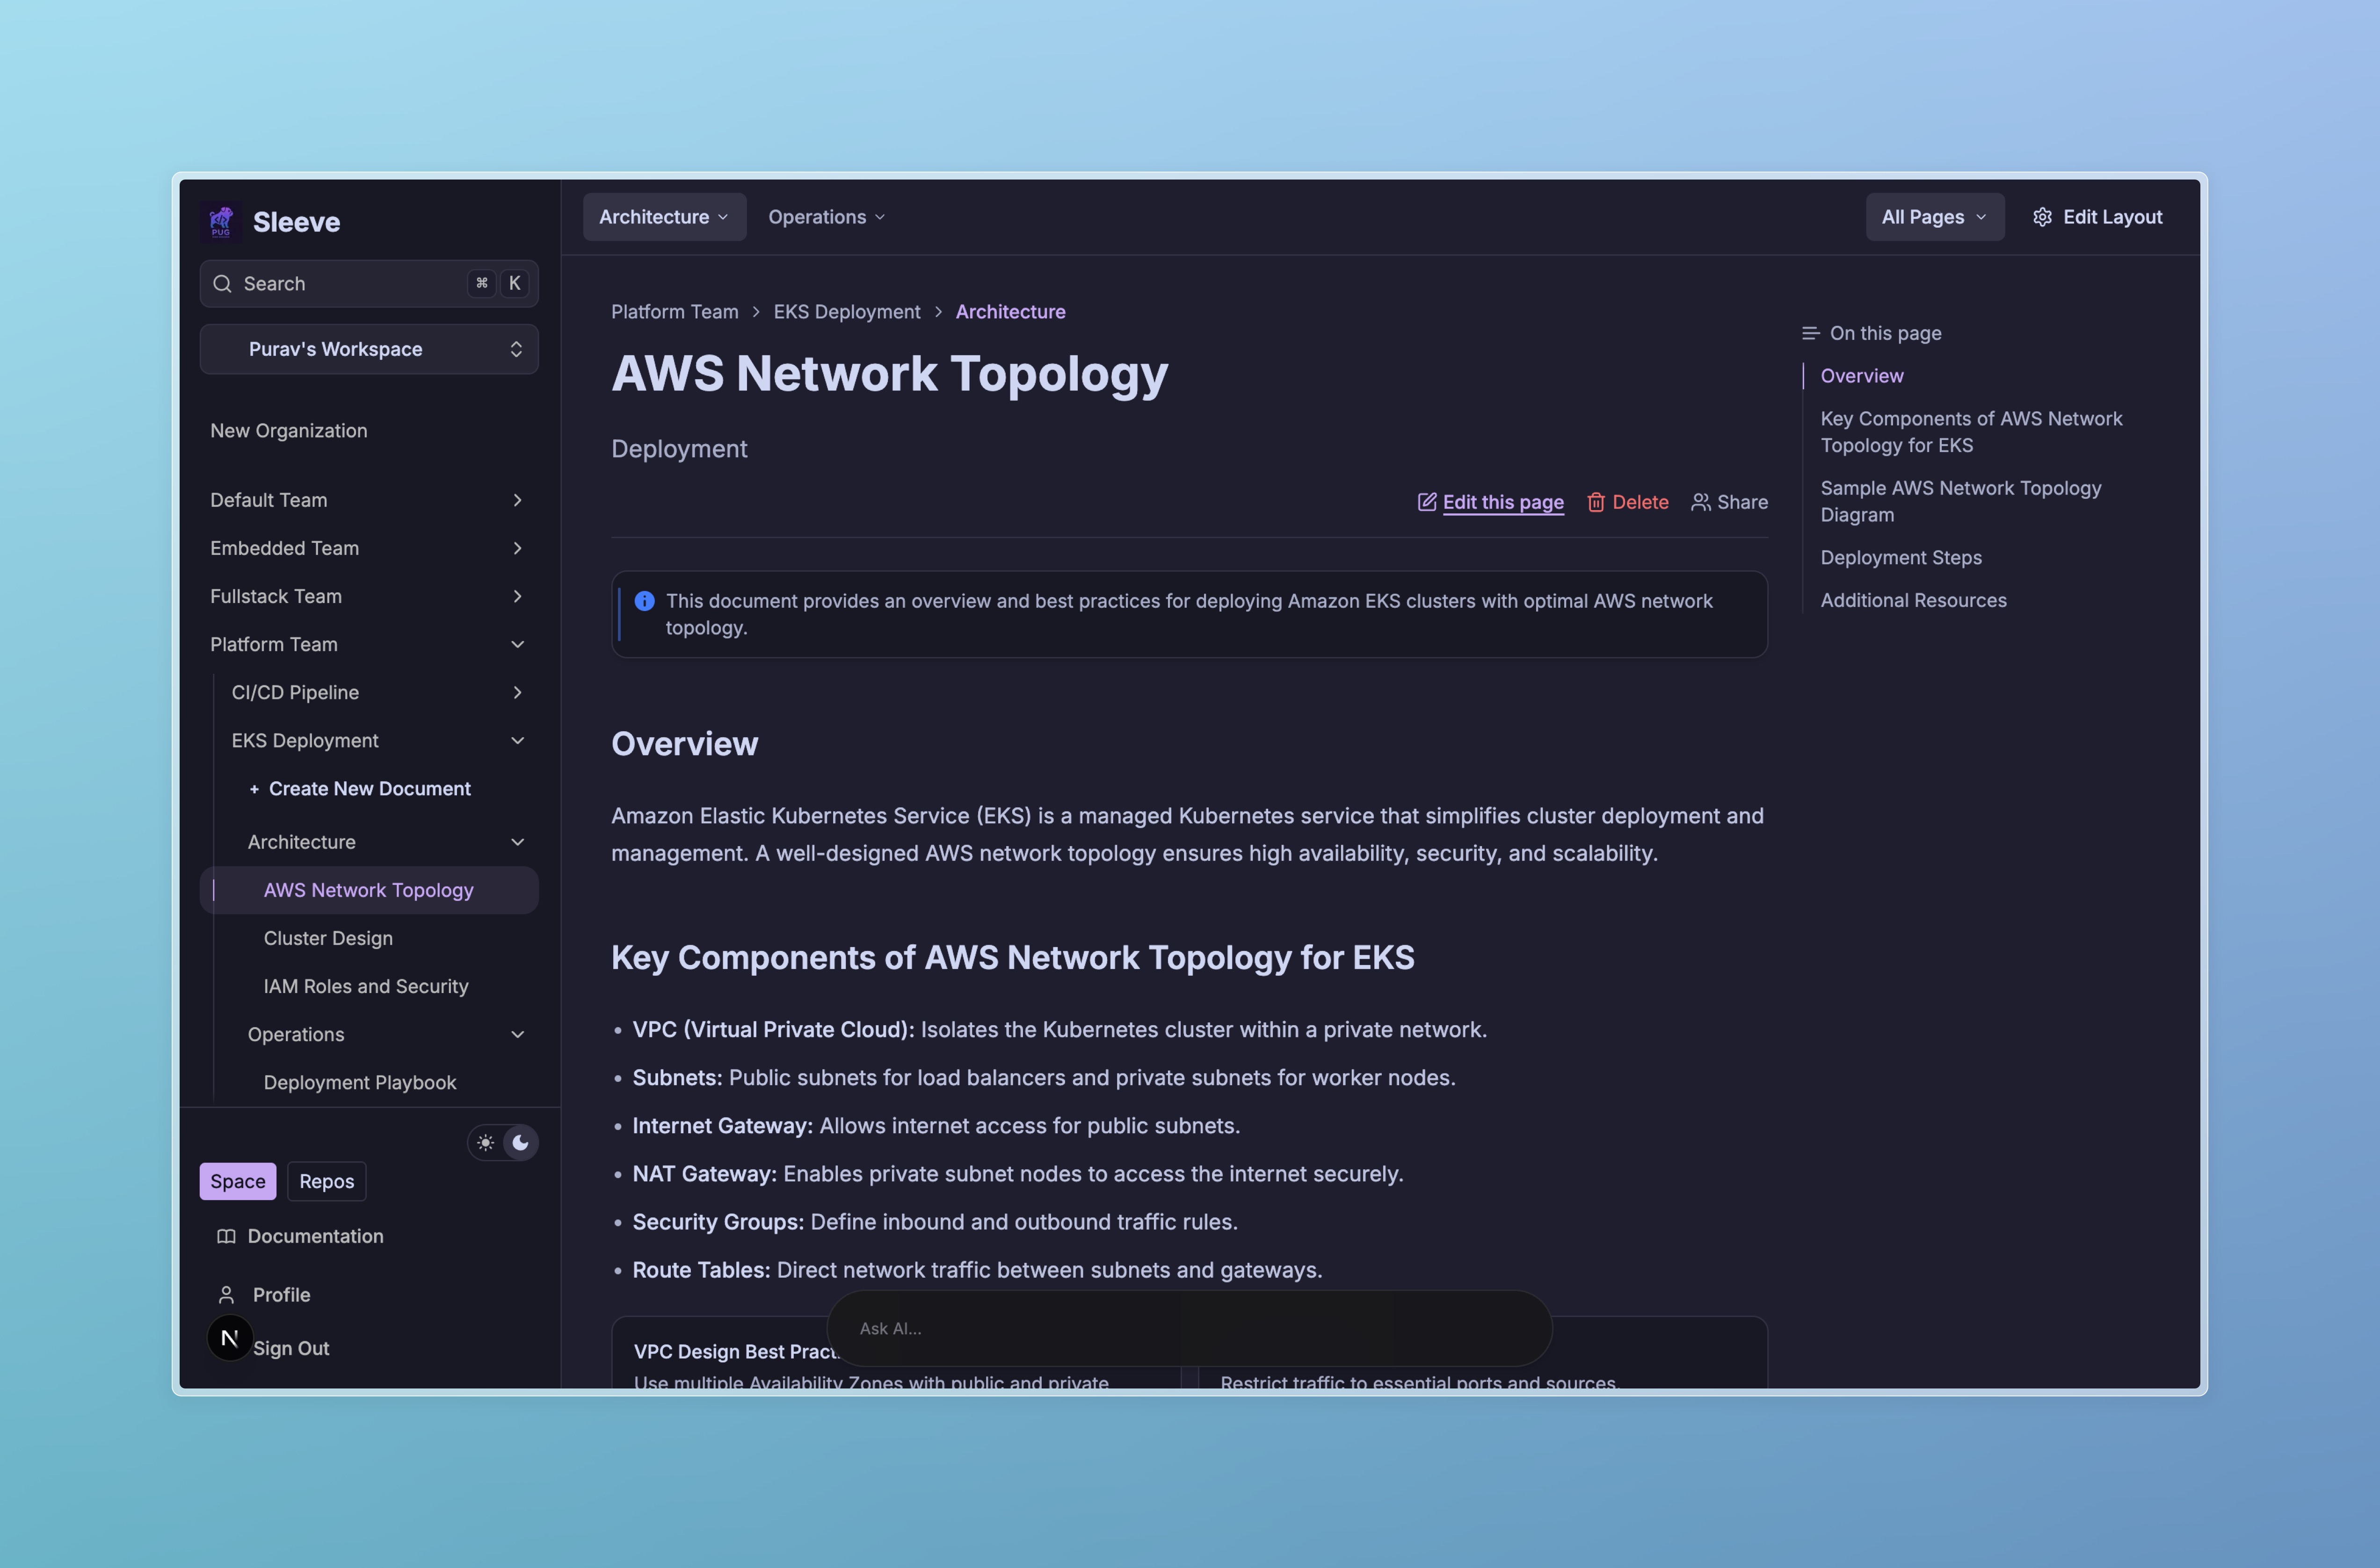The height and width of the screenshot is (1568, 2380).
Task: Click the search magnifier icon
Action: click(x=222, y=284)
